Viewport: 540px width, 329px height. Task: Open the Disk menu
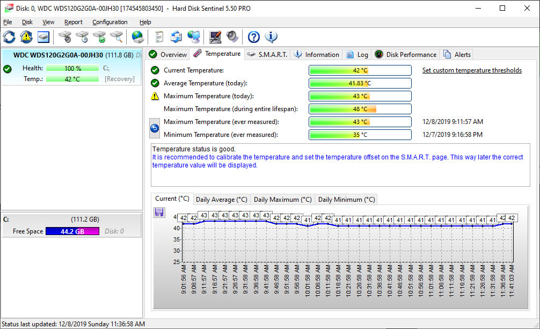(27, 22)
